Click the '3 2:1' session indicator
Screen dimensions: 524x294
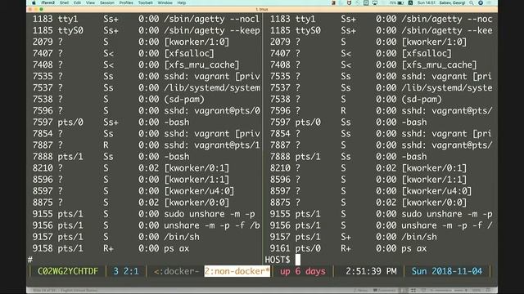125,271
